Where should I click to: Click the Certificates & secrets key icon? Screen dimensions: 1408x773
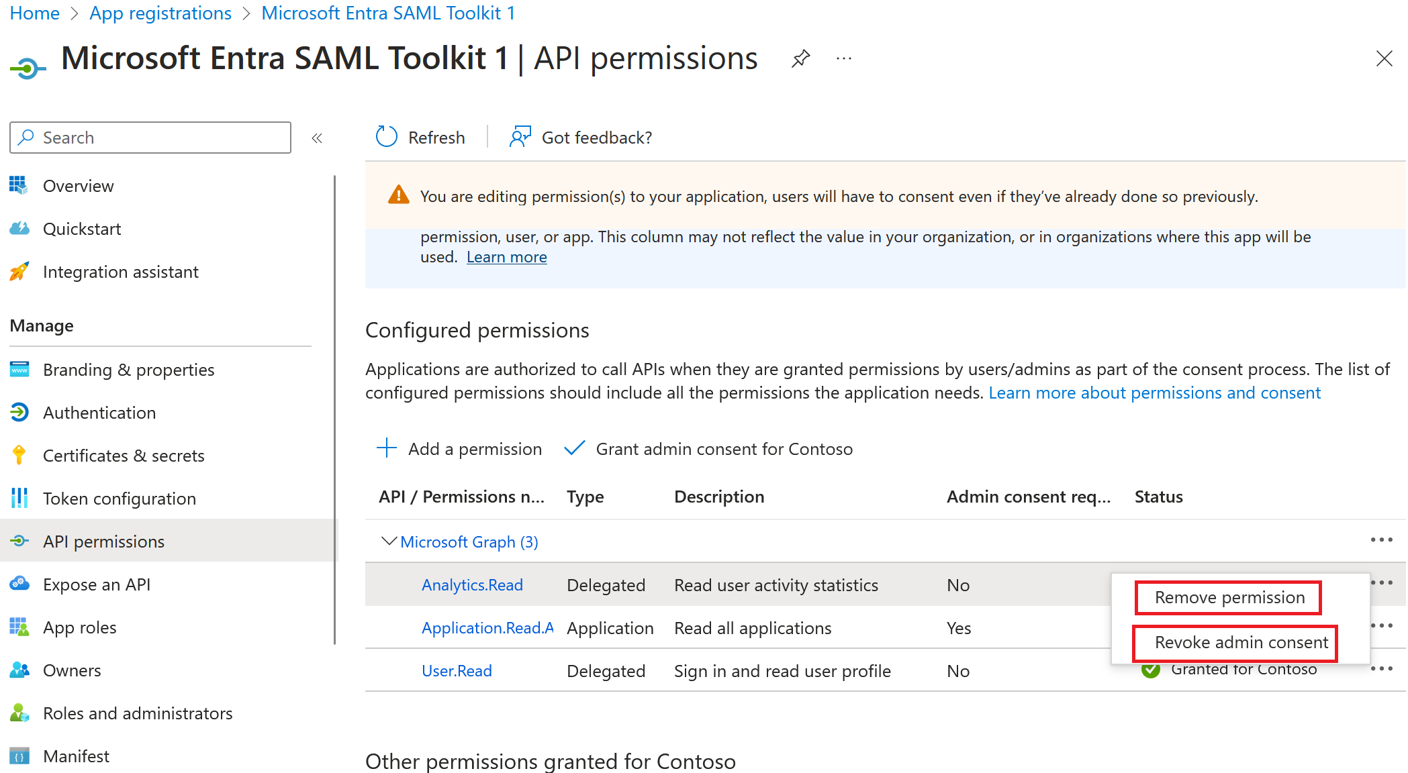point(19,456)
